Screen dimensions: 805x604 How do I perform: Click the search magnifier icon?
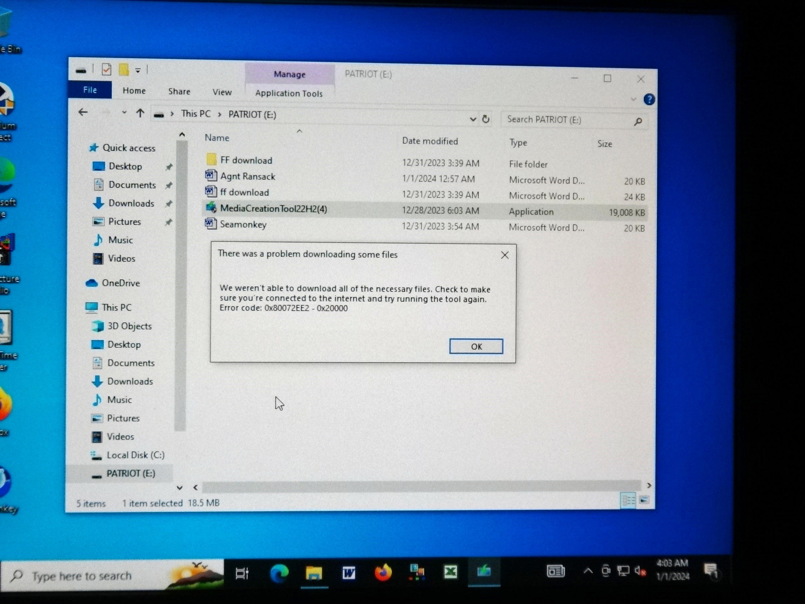click(638, 121)
